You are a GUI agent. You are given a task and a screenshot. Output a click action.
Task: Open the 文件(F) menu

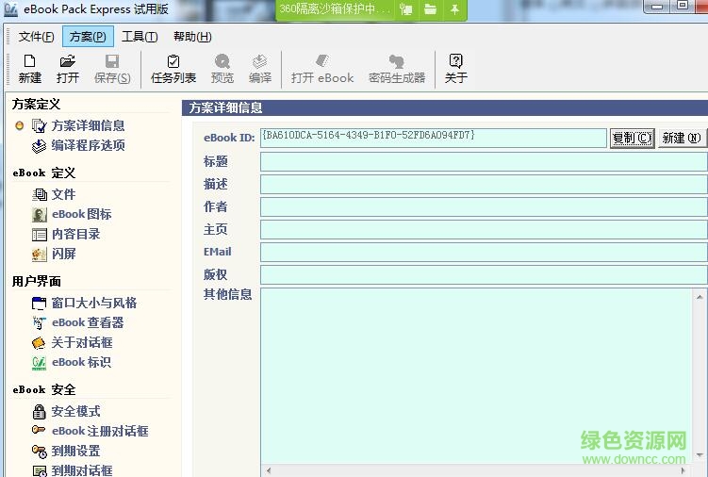pyautogui.click(x=36, y=37)
